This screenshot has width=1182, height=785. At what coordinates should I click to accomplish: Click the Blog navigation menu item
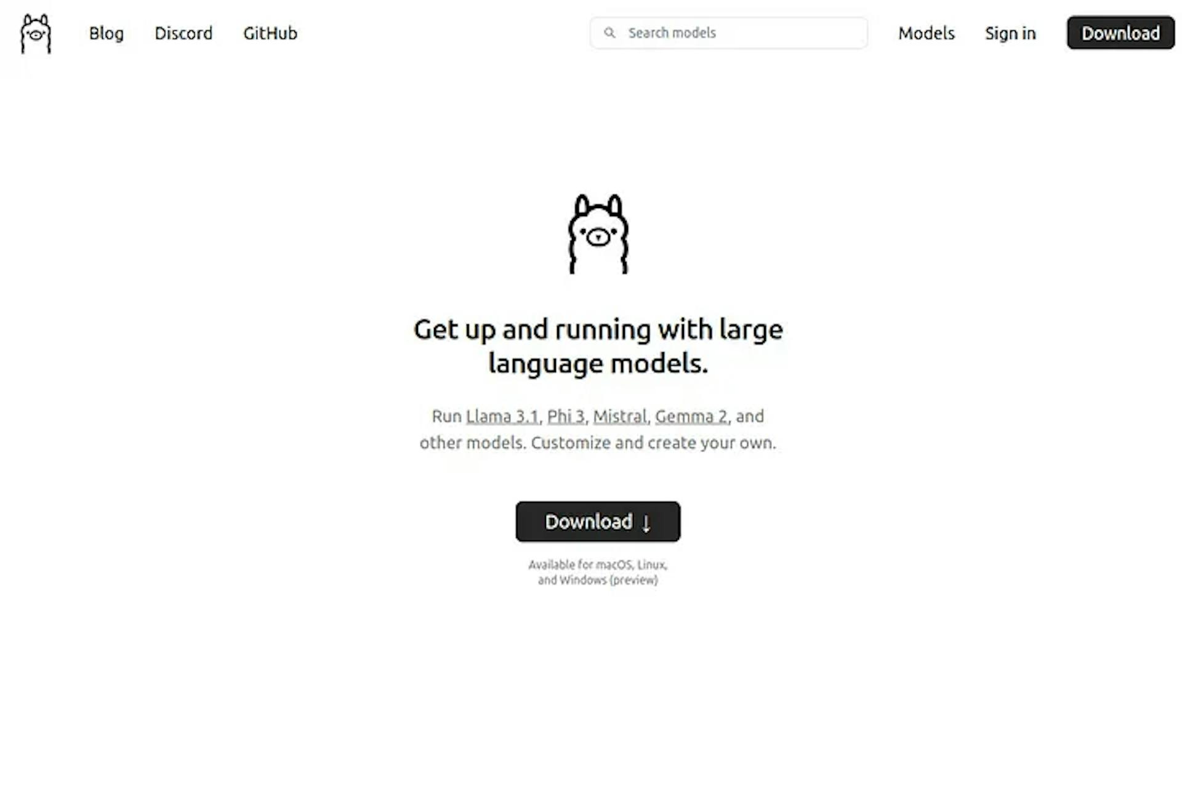(106, 33)
